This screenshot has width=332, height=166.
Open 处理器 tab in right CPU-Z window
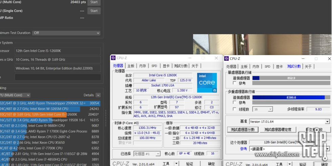[231, 67]
